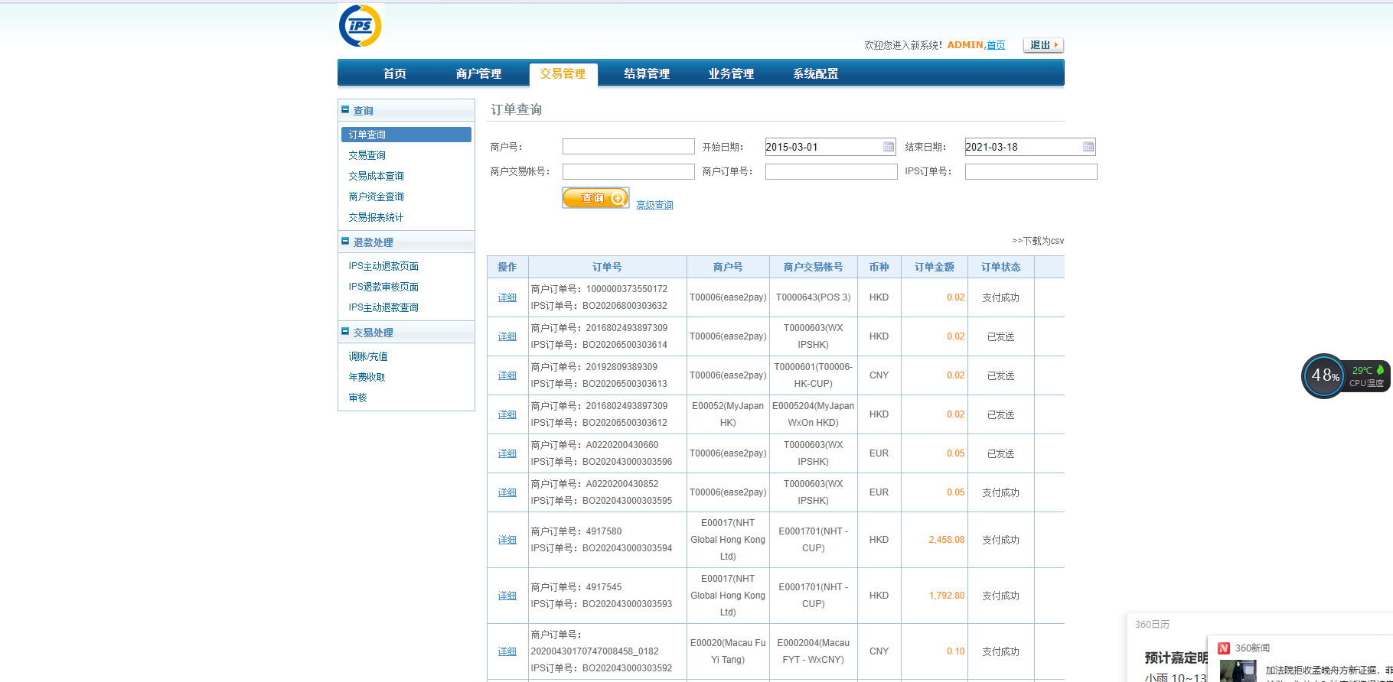Select 交易成本查询 in the sidebar
This screenshot has height=682, width=1393.
[x=377, y=176]
